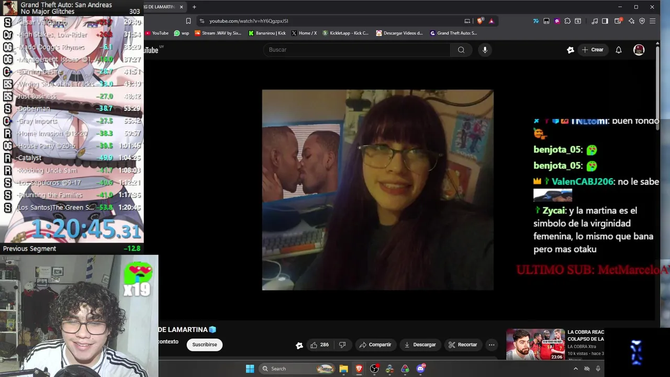Open the Stream .WAV by Six bookmark
Image resolution: width=670 pixels, height=377 pixels.
tap(218, 33)
